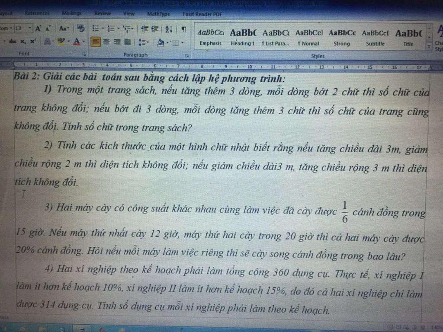Click the Text Highlight Color marker

point(61,41)
